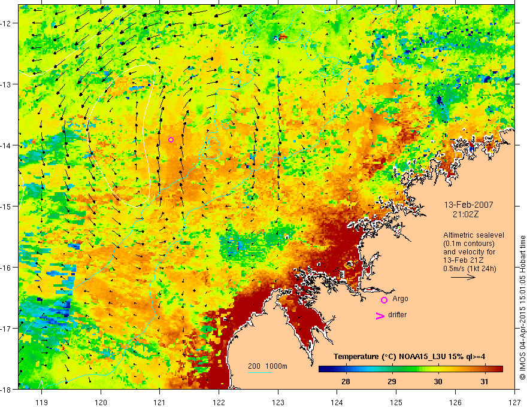Click the 'Altimetric sealevel' legend text

(x=474, y=235)
